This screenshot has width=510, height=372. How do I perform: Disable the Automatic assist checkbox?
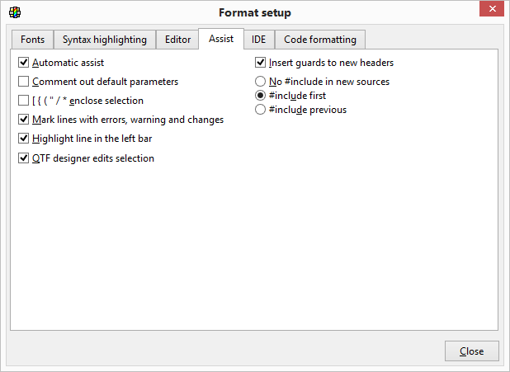click(24, 63)
